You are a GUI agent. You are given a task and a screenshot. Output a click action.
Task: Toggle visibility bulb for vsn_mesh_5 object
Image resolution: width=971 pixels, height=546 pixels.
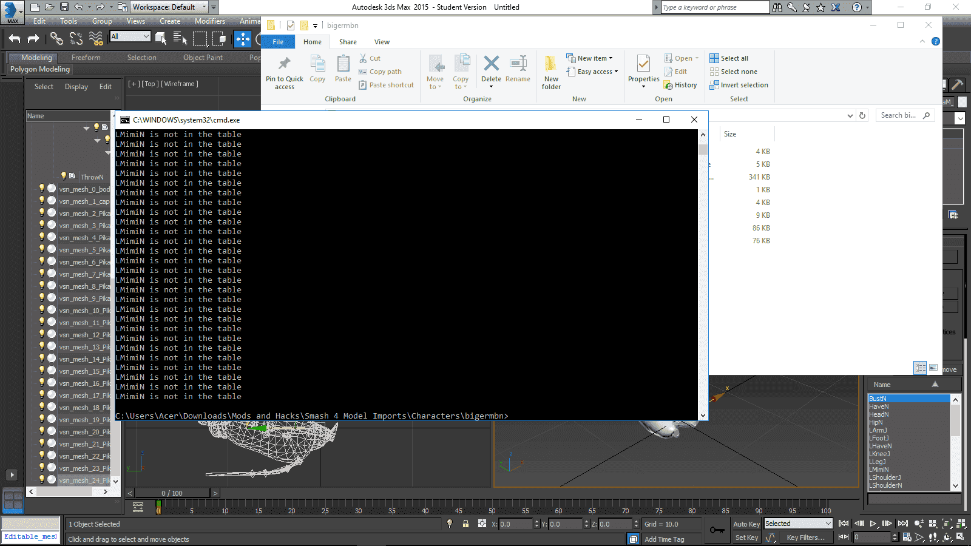42,249
